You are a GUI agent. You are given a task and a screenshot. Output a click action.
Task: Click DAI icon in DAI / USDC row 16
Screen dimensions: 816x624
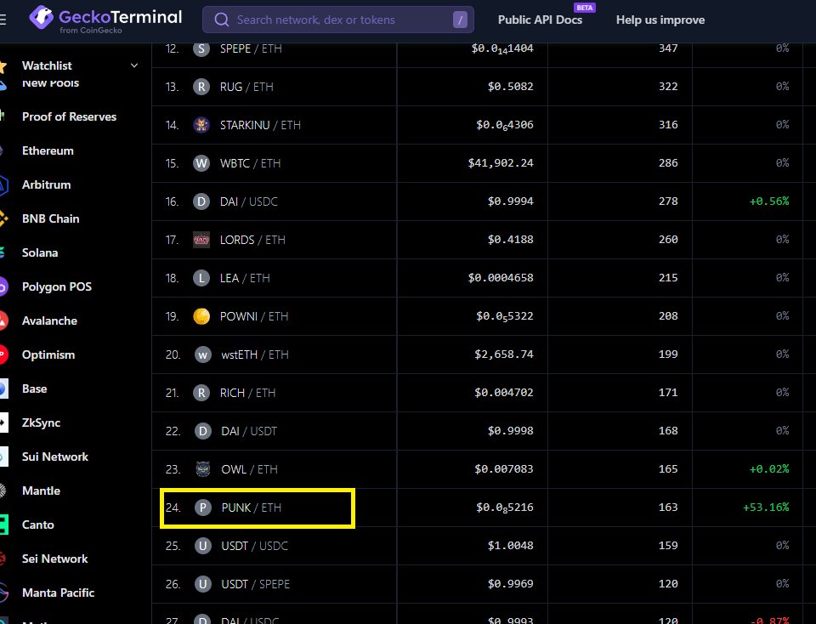click(201, 201)
